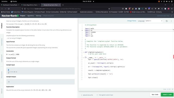Bookmark this page with the star icon
Viewport: 174px width, 98px height.
(x=109, y=9)
